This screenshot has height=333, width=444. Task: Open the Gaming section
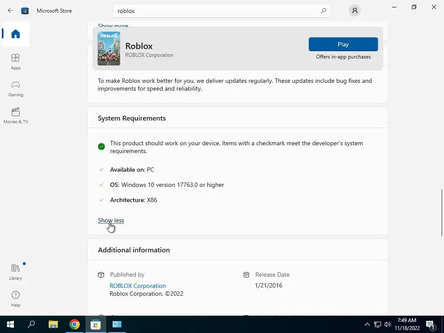click(x=16, y=89)
